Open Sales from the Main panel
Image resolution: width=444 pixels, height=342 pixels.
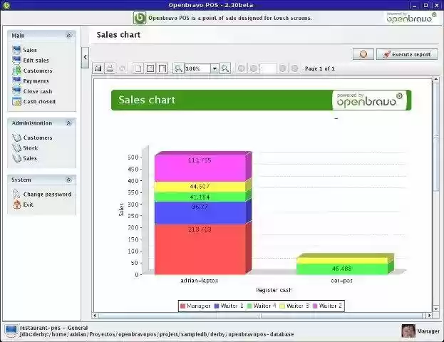pyautogui.click(x=25, y=50)
